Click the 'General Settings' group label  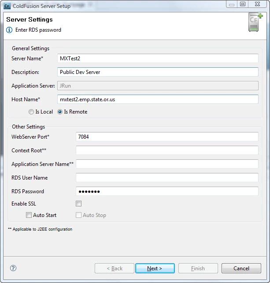pyautogui.click(x=31, y=48)
